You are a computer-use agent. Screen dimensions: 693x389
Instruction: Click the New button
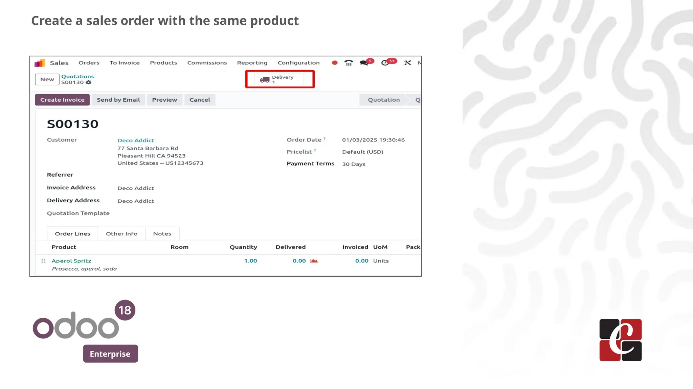pyautogui.click(x=47, y=79)
